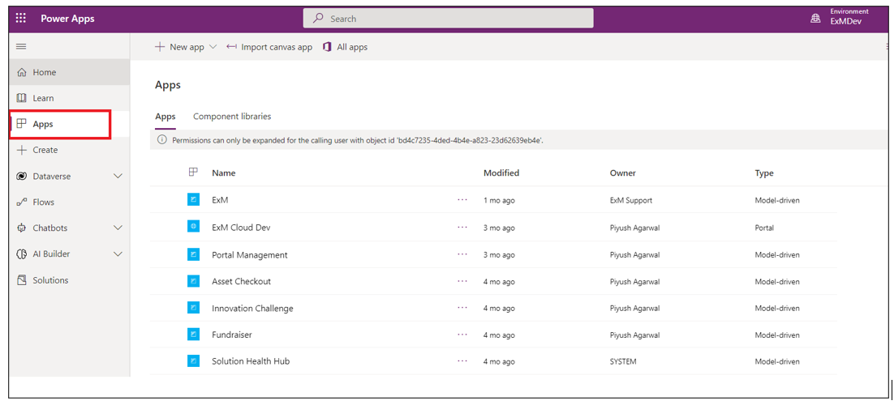
Task: Sort by the Owner column header
Action: click(622, 173)
